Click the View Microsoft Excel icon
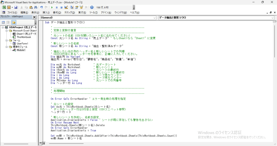This screenshot has height=146, width=277. tap(4, 7)
